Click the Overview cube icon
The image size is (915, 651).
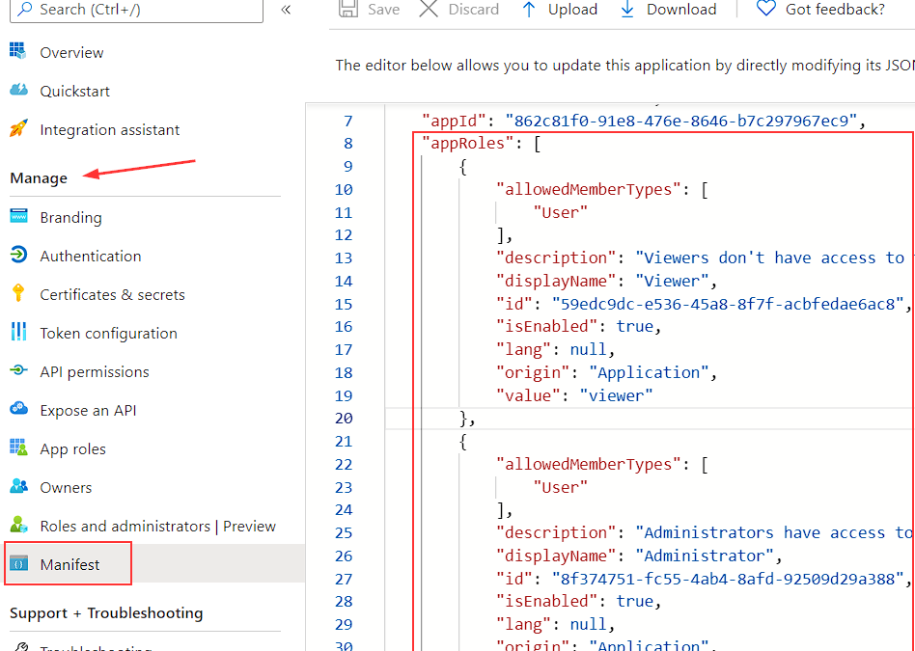coord(18,52)
